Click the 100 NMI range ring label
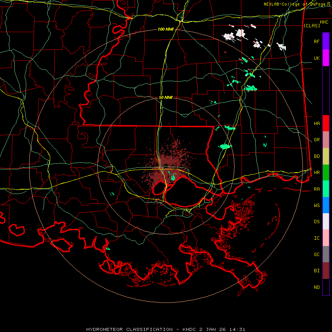Image resolution: width=332 pixels, height=332 pixels. tap(165, 29)
